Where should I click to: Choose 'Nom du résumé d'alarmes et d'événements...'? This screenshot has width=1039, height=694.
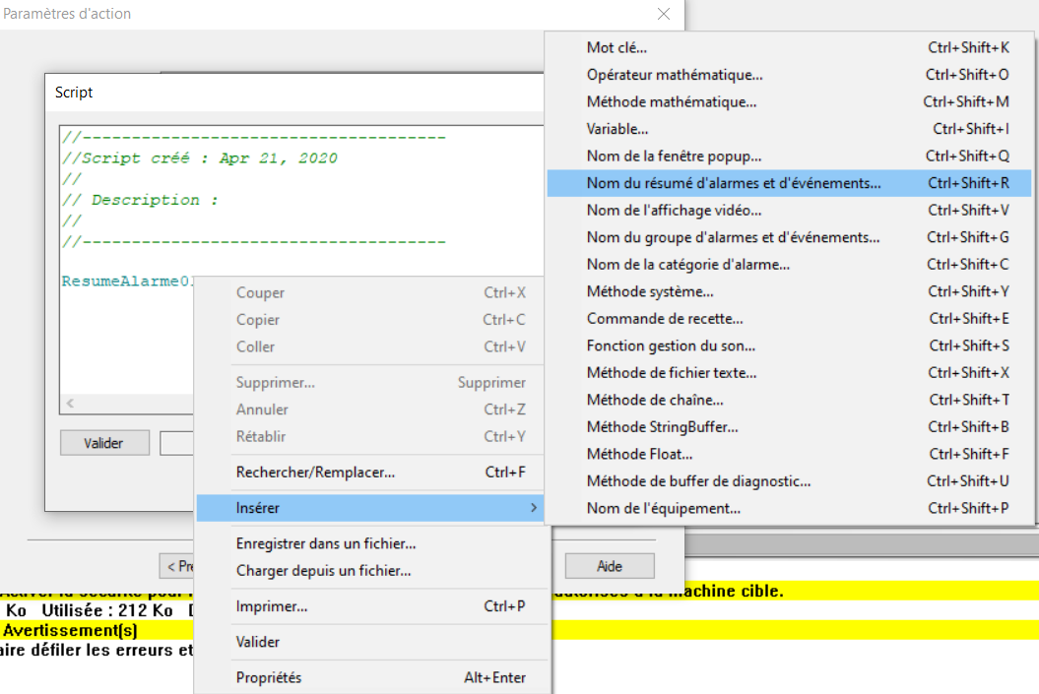click(x=734, y=183)
